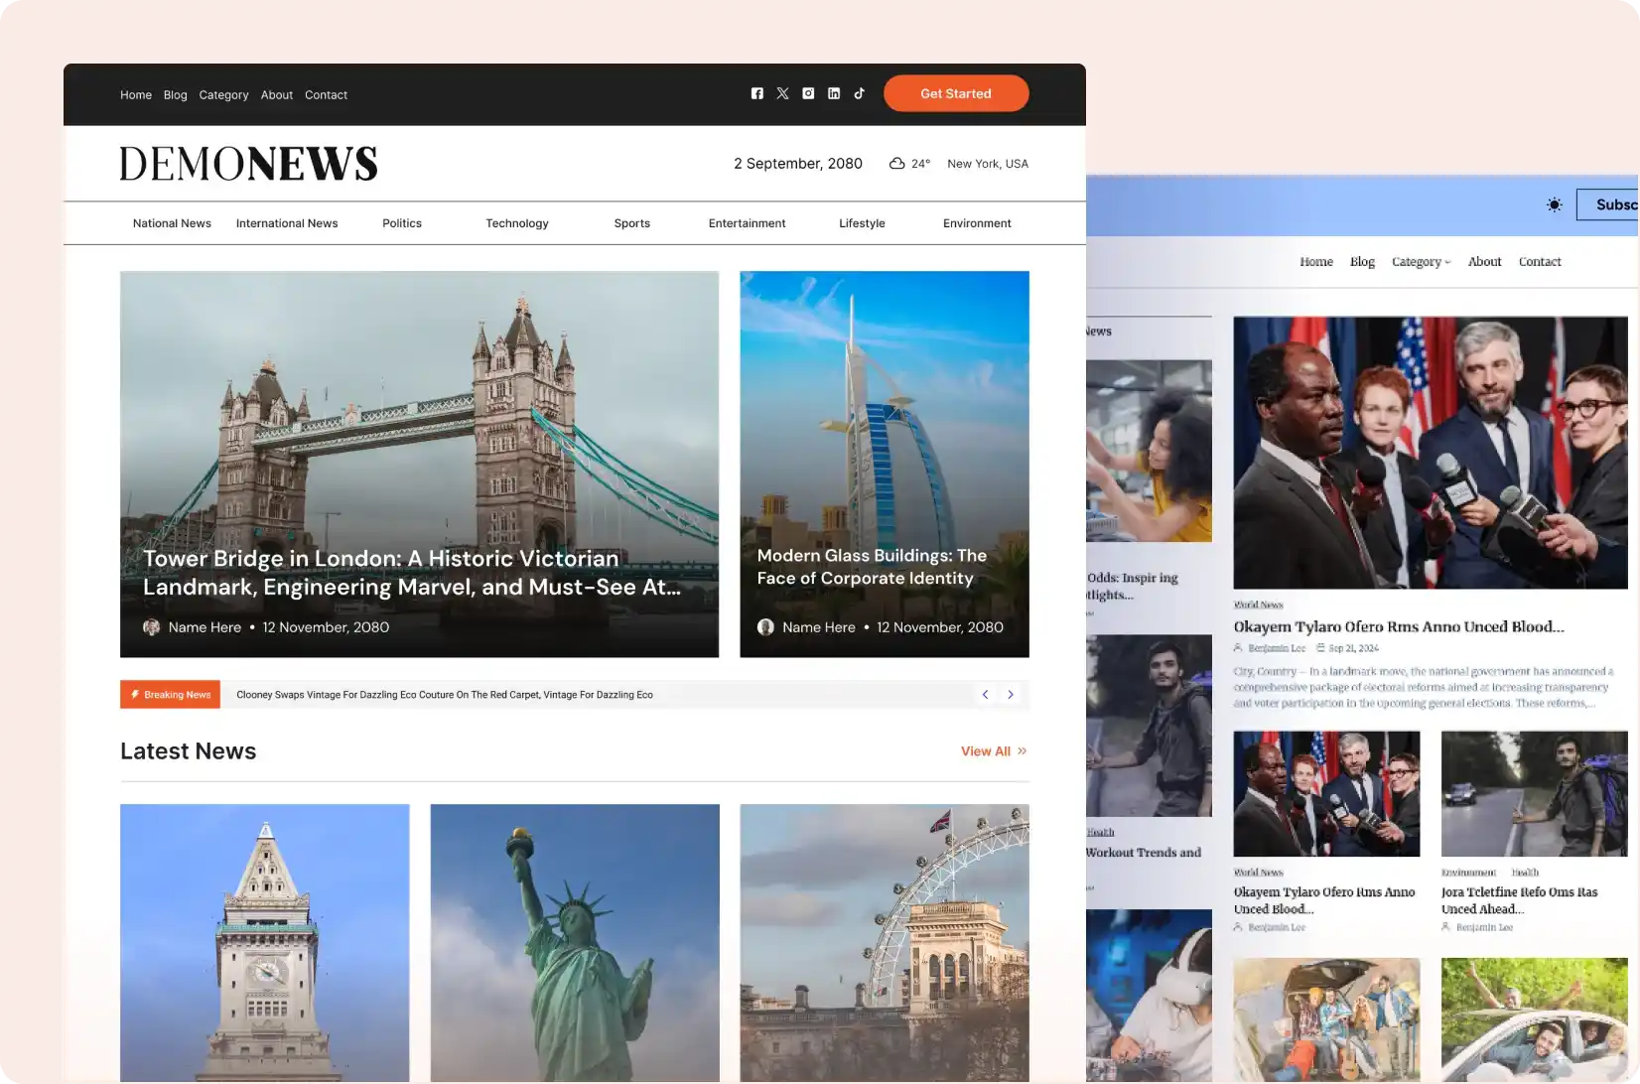Open the Tower Bridge featured article
The height and width of the screenshot is (1084, 1640).
(412, 573)
